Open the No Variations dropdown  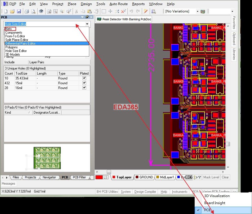[197, 11]
